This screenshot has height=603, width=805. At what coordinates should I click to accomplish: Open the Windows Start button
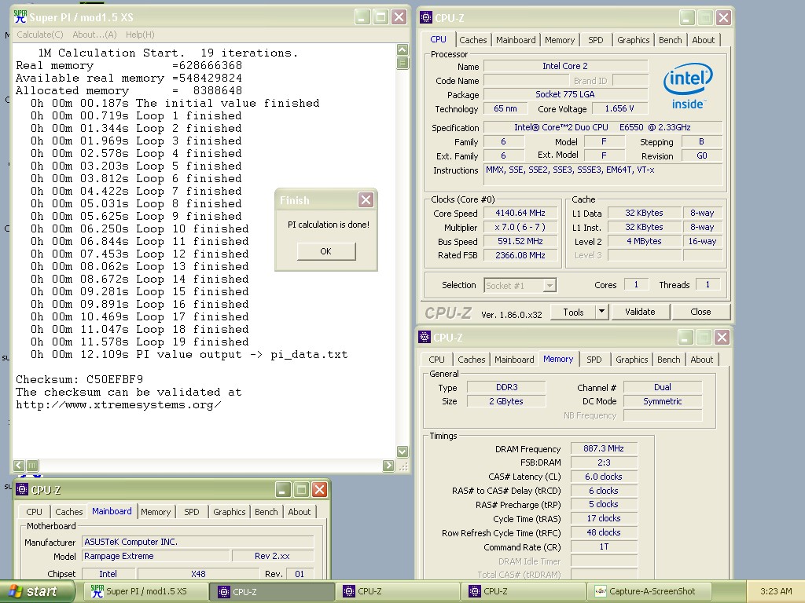(38, 591)
